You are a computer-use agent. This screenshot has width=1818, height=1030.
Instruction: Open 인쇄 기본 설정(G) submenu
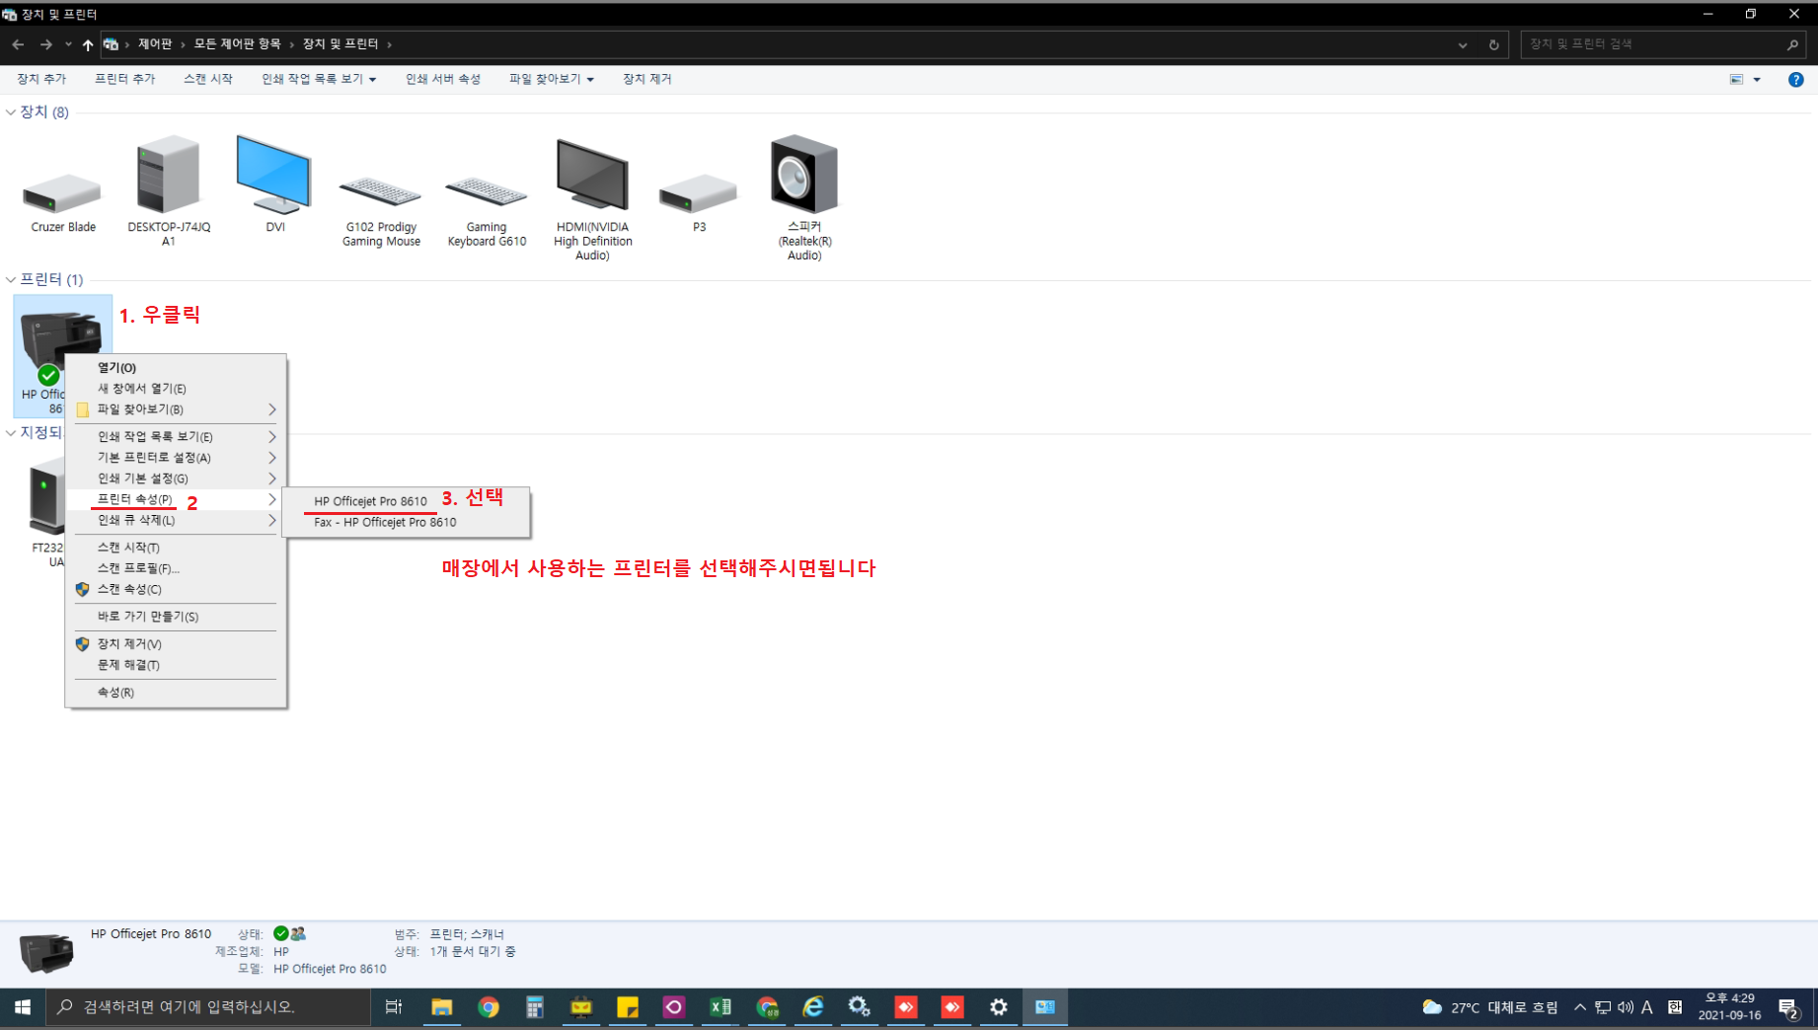point(176,478)
